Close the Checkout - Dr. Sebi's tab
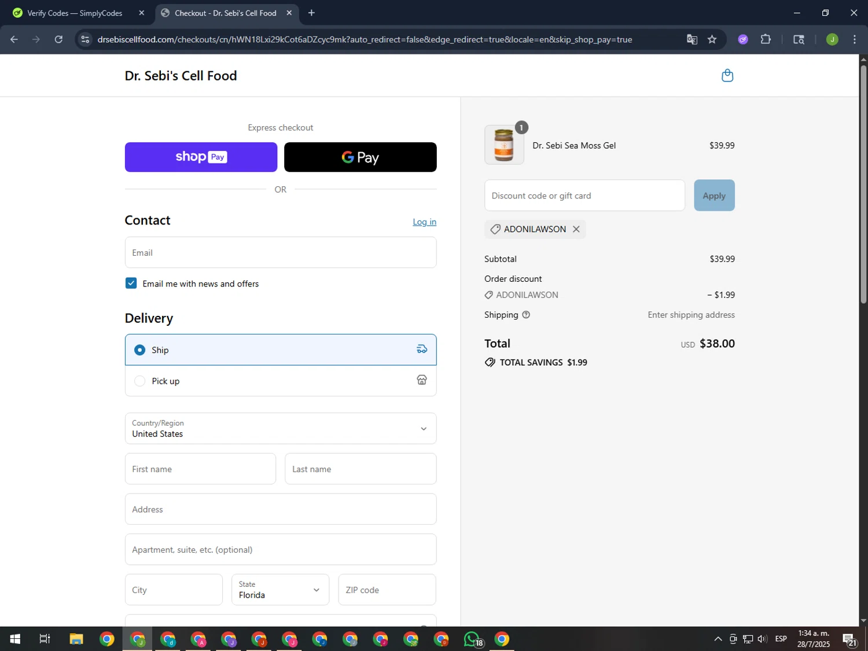The width and height of the screenshot is (868, 651). [x=289, y=13]
